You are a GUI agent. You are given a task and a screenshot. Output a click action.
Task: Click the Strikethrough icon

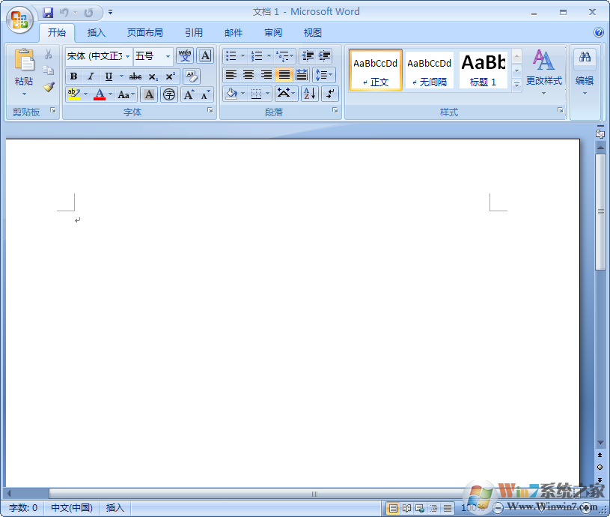click(x=135, y=76)
